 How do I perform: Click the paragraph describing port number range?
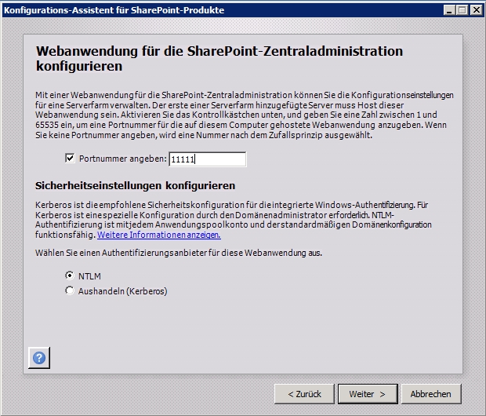[245, 115]
